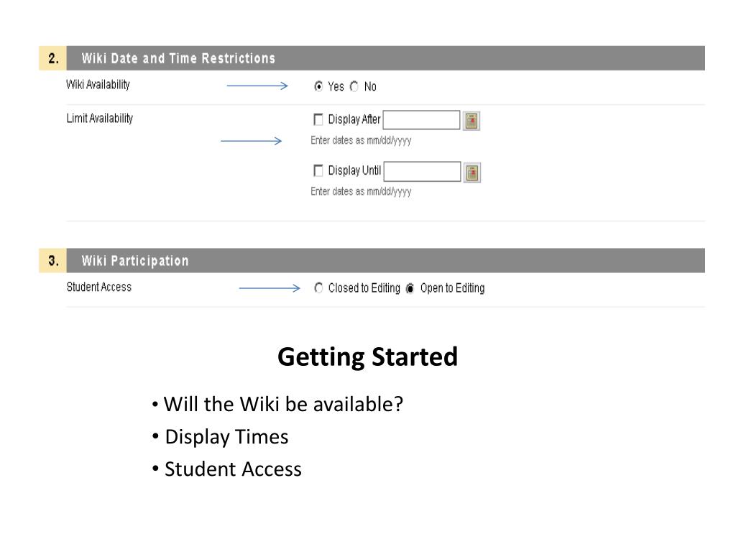This screenshot has width=736, height=552.
Task: Select No for Wiki Availability
Action: pyautogui.click(x=354, y=86)
